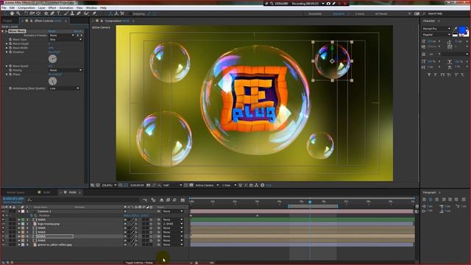Screen dimensions: 471x265
Task: Toggle the transparency grid in viewer
Action: tap(191, 185)
